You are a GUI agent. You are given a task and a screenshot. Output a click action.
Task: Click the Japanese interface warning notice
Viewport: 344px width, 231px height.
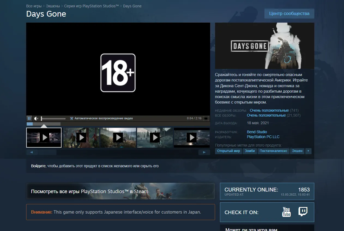pyautogui.click(x=120, y=212)
